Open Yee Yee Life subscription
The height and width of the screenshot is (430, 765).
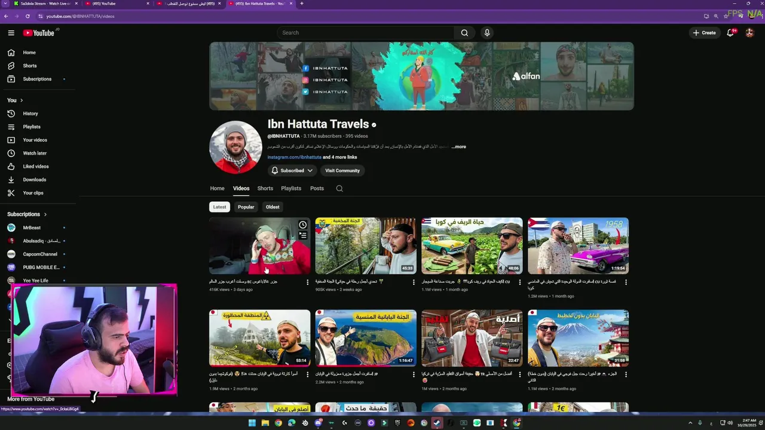pyautogui.click(x=35, y=280)
